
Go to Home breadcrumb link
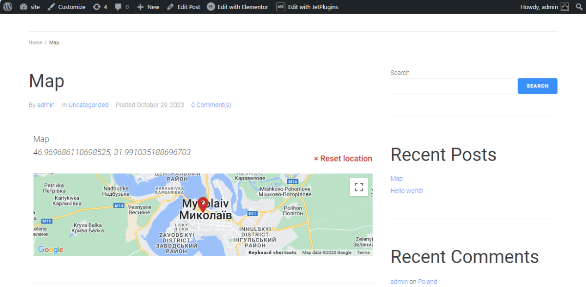35,42
